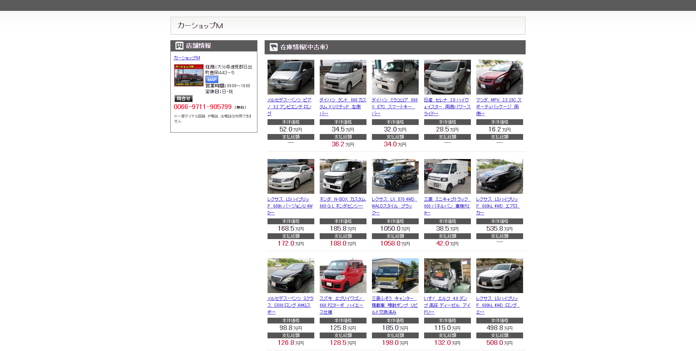The width and height of the screenshot is (696, 351).
Task: Click the 問合せ inquiry button
Action: [183, 99]
